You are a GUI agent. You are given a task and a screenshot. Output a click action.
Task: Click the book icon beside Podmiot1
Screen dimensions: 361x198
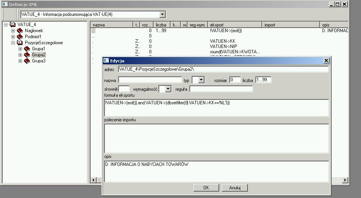click(20, 37)
